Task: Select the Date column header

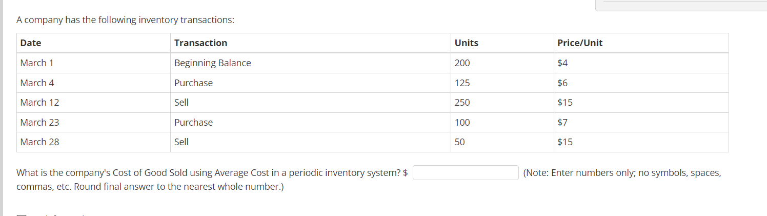Action: point(93,43)
